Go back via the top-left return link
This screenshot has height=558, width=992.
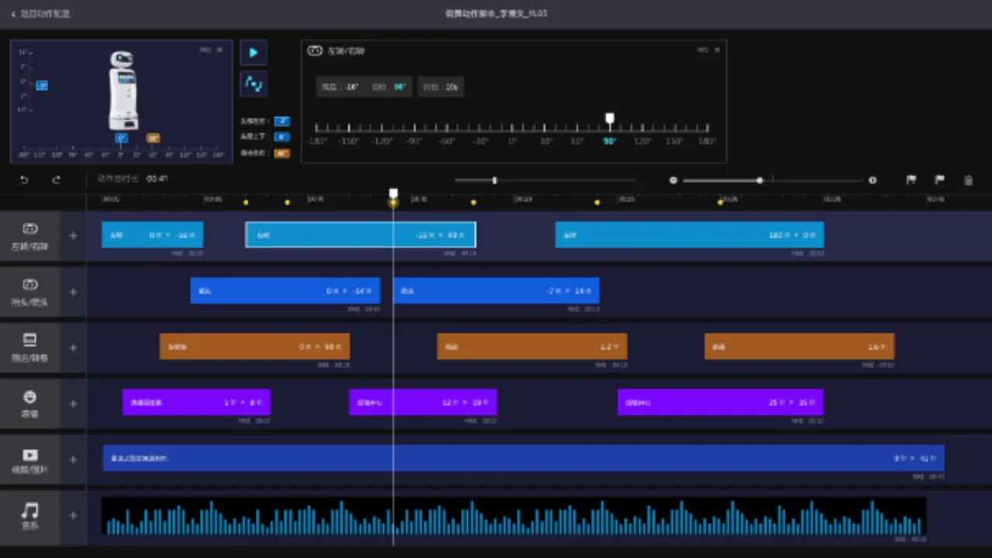coord(40,14)
